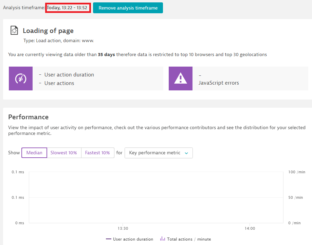This screenshot has height=245, width=312.
Task: Click the User action duration tile text
Action: point(69,75)
